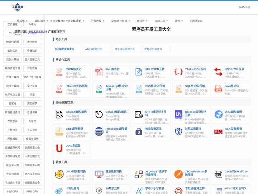Screen dimensions: 258x194
Task: Click the JSON格式化 file icon
Action: click(x=59, y=72)
